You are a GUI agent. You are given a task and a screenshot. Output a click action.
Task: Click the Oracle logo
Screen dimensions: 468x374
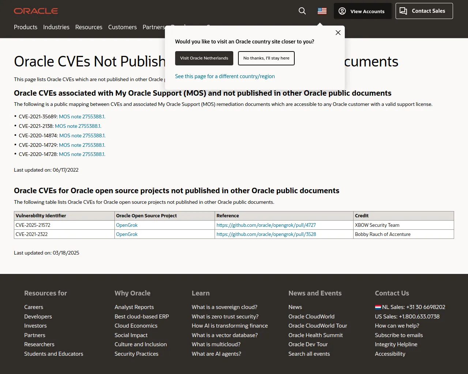pos(36,11)
